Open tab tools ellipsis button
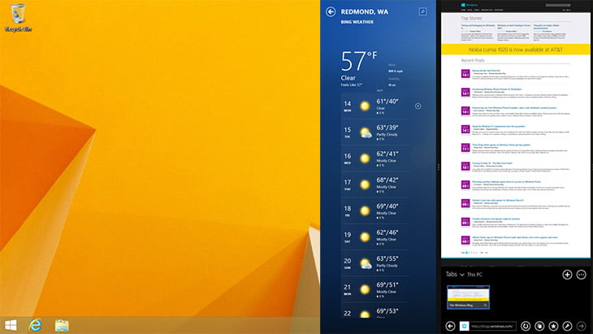Image resolution: width=593 pixels, height=334 pixels. (582, 275)
